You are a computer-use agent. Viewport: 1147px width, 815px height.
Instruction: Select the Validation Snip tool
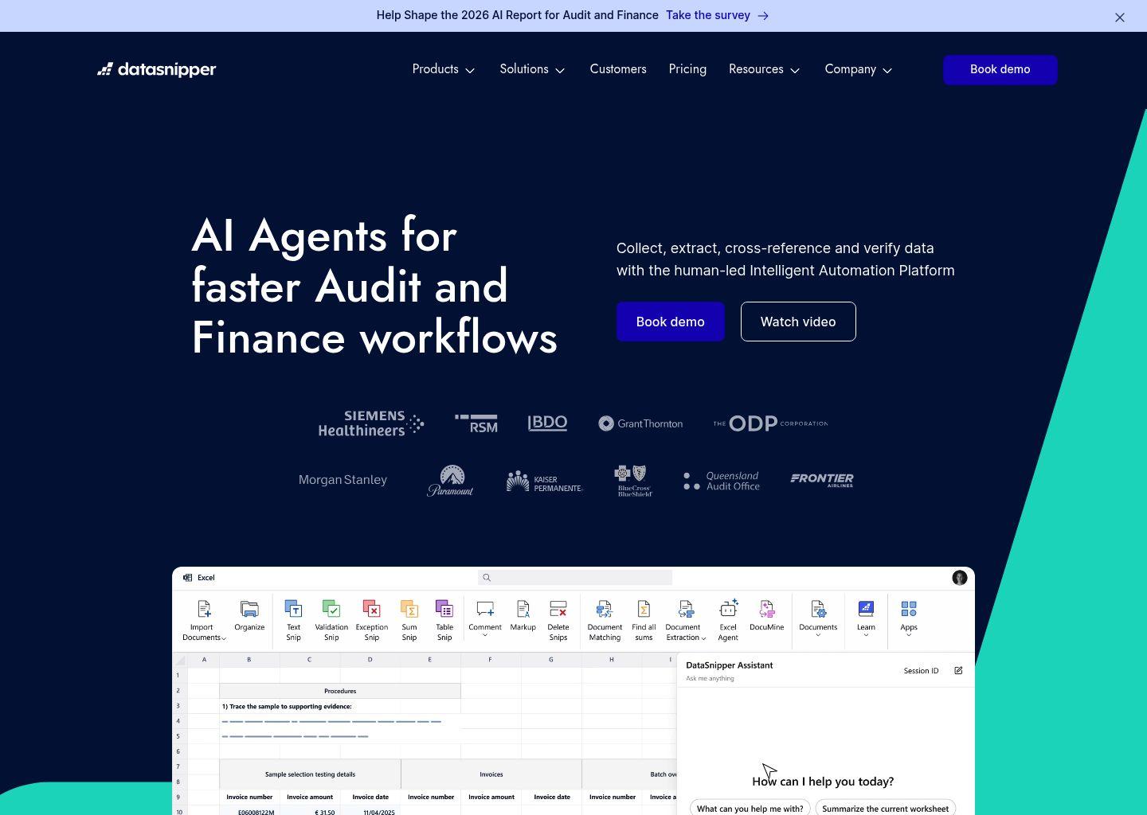click(331, 610)
